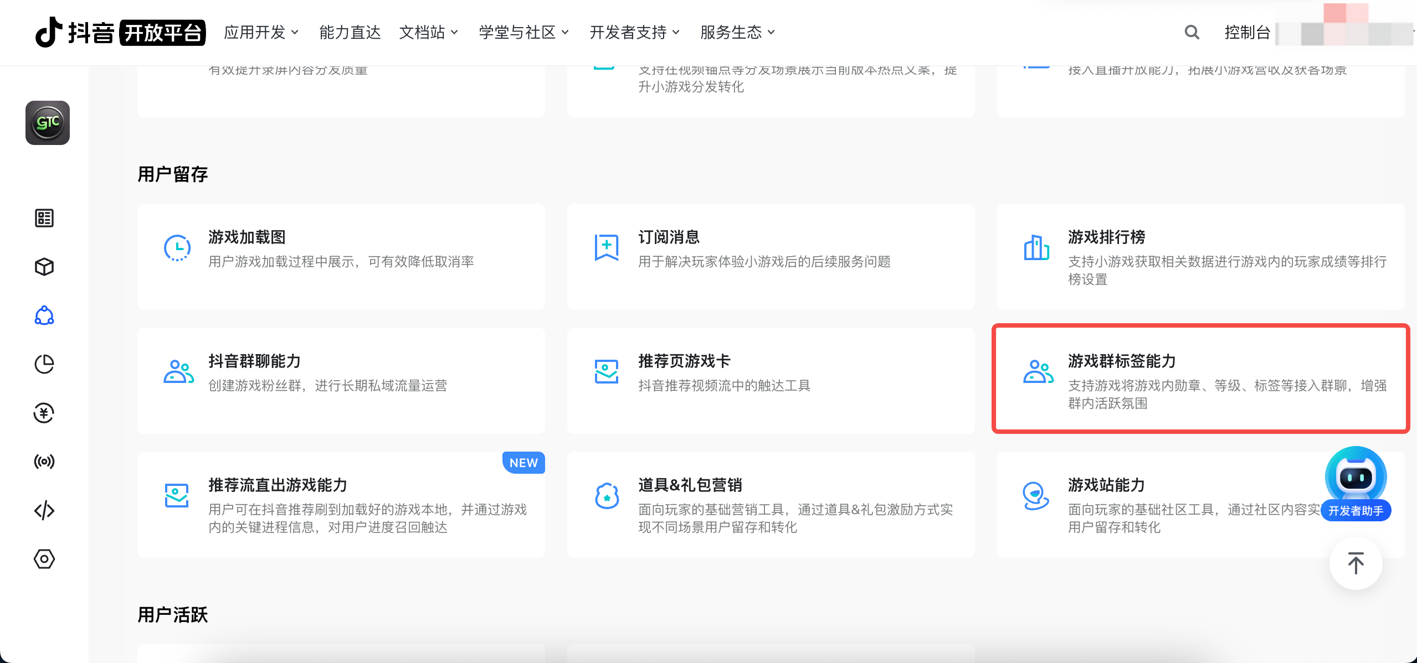
Task: Click the back-to-top arrow button
Action: point(1356,563)
